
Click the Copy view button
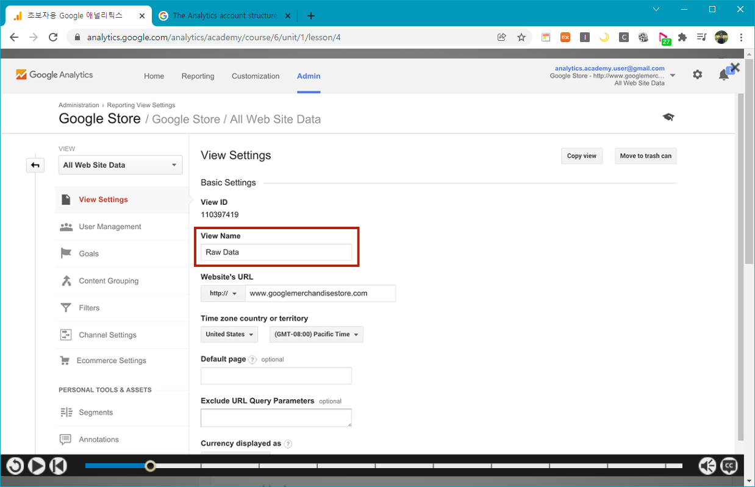click(x=582, y=156)
